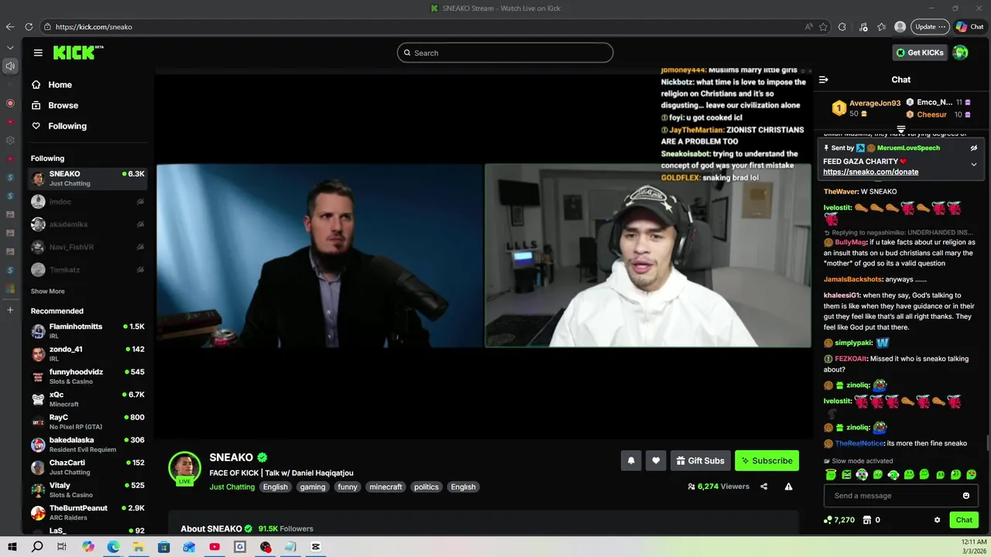Refresh the browser page
The image size is (991, 557).
coord(29,26)
